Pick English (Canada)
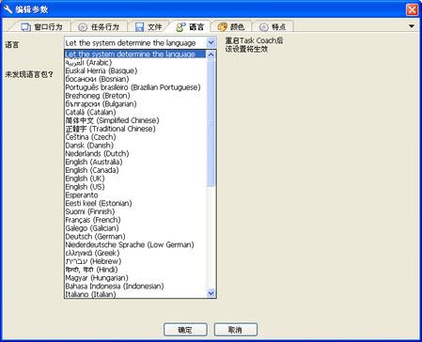Image resolution: width=422 pixels, height=342 pixels. (x=135, y=170)
